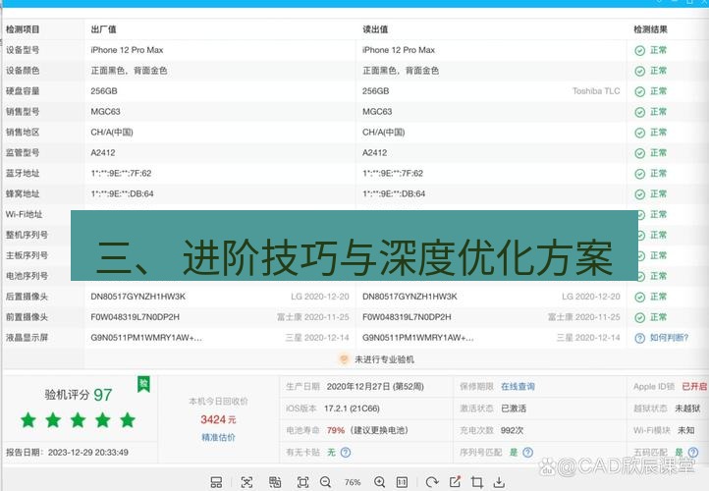709x491 pixels.
Task: Click the 未越狱 jailbreak status
Action: [687, 409]
